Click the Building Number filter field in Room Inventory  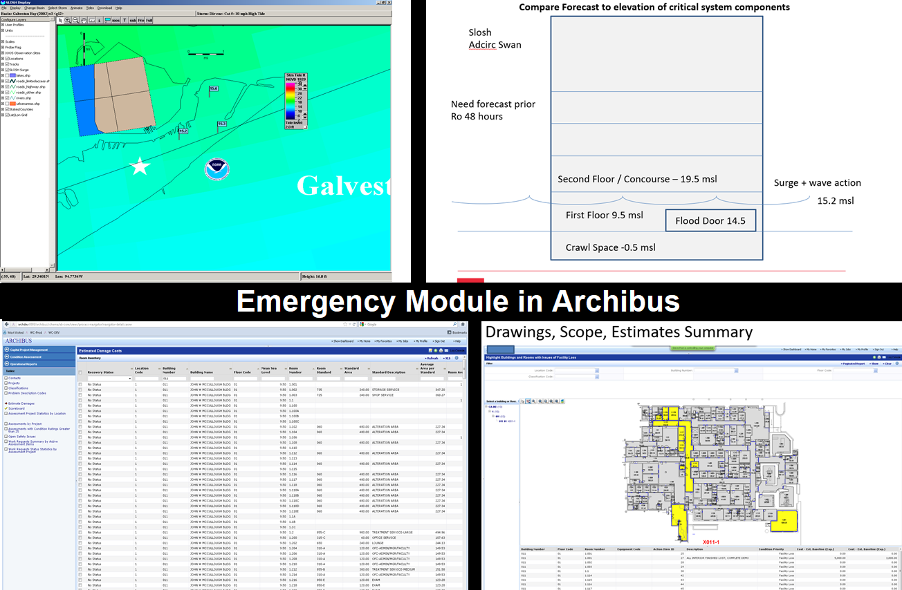[174, 379]
